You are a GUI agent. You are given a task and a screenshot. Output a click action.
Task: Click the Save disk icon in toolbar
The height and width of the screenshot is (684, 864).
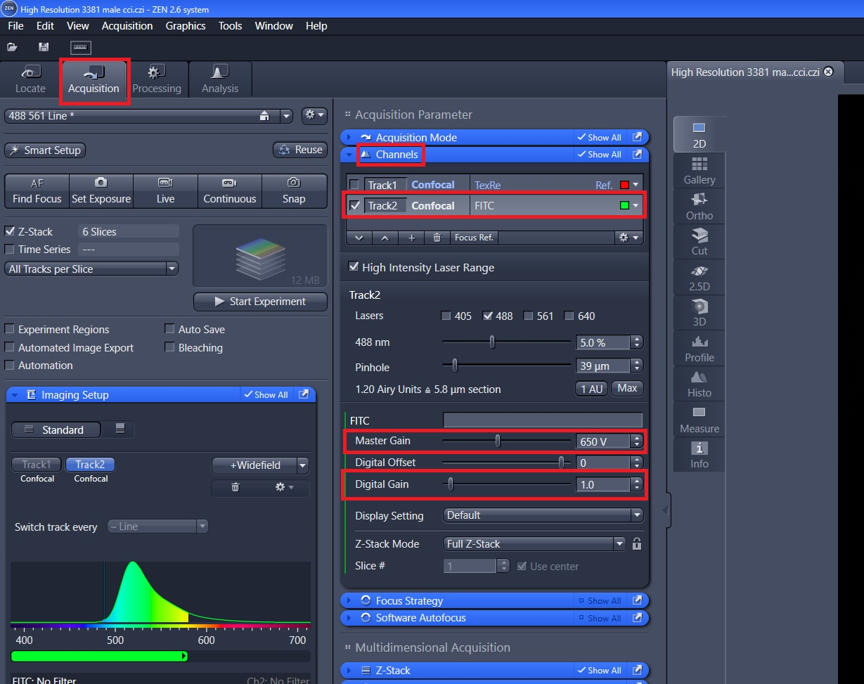[44, 47]
